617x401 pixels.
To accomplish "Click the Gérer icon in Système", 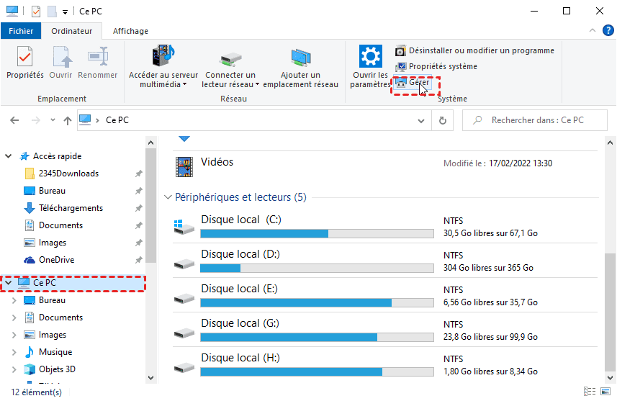I will 401,83.
